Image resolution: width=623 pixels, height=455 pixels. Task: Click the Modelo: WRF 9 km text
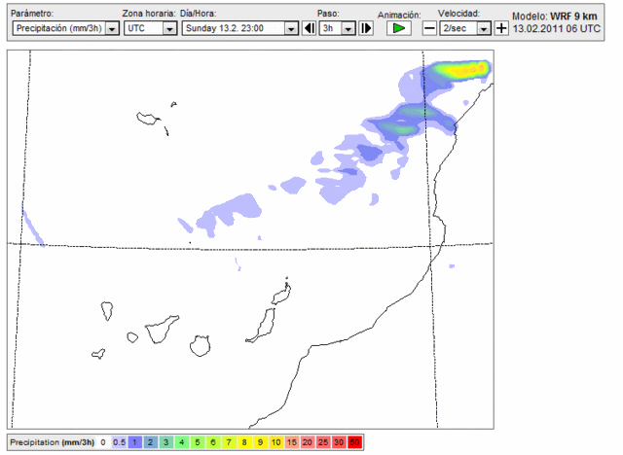click(555, 17)
